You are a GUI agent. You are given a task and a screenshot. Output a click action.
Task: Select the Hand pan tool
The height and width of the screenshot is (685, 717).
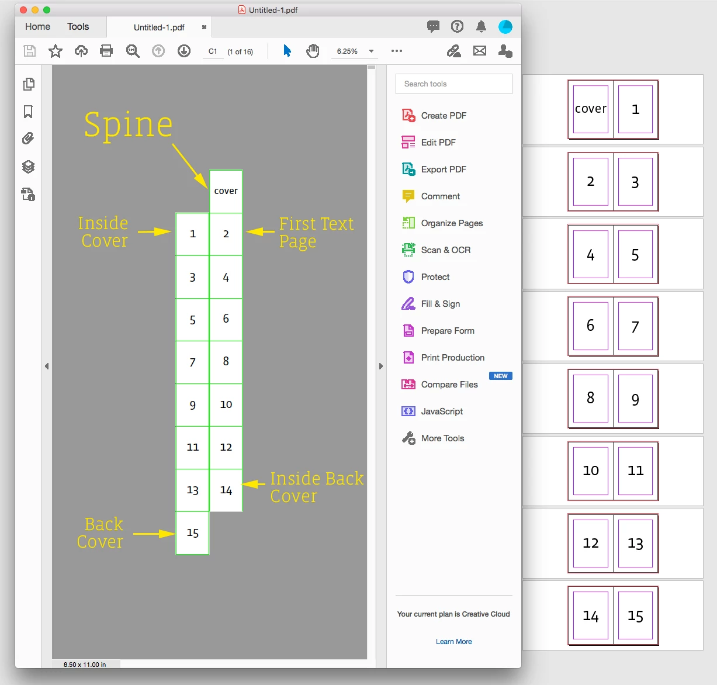pyautogui.click(x=313, y=51)
